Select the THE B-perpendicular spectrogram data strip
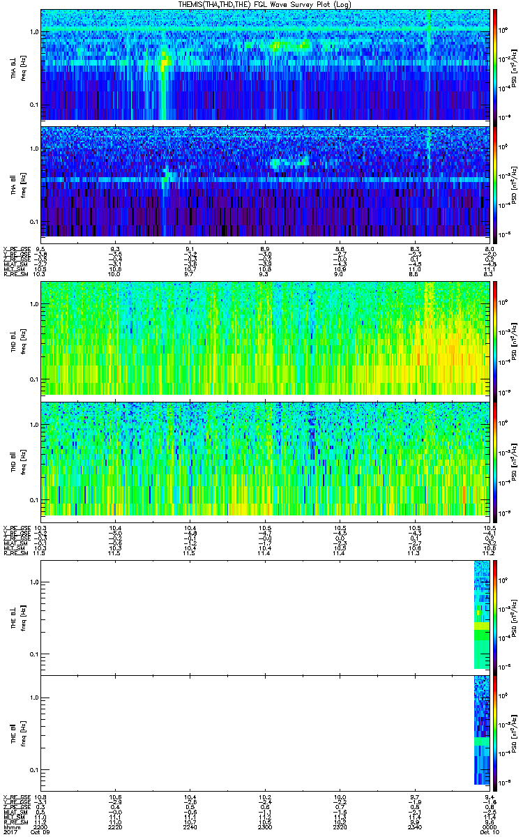The image size is (523, 837). pos(482,614)
